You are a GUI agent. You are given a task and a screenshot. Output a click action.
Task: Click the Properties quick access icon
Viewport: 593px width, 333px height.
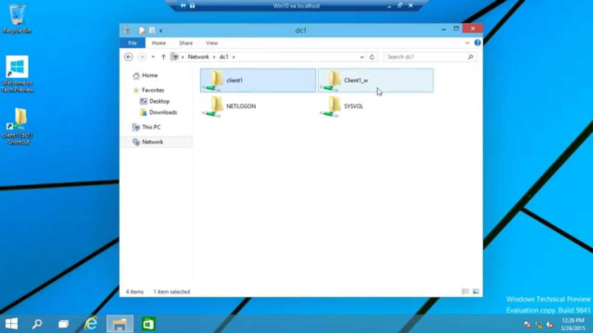coord(142,31)
